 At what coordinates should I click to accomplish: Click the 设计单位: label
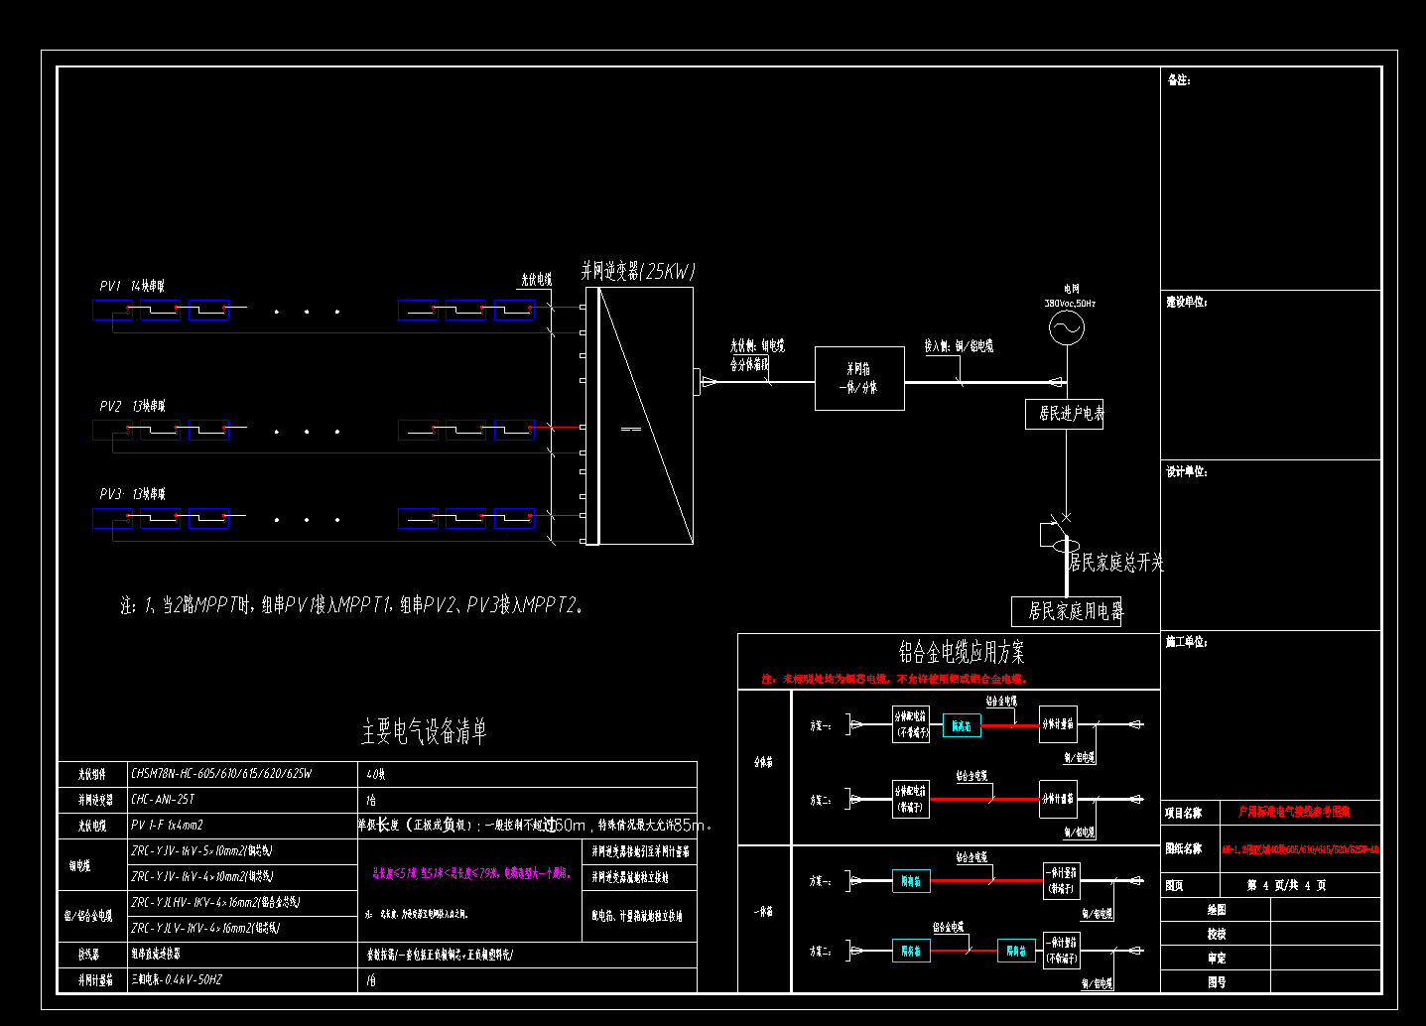pyautogui.click(x=1187, y=472)
